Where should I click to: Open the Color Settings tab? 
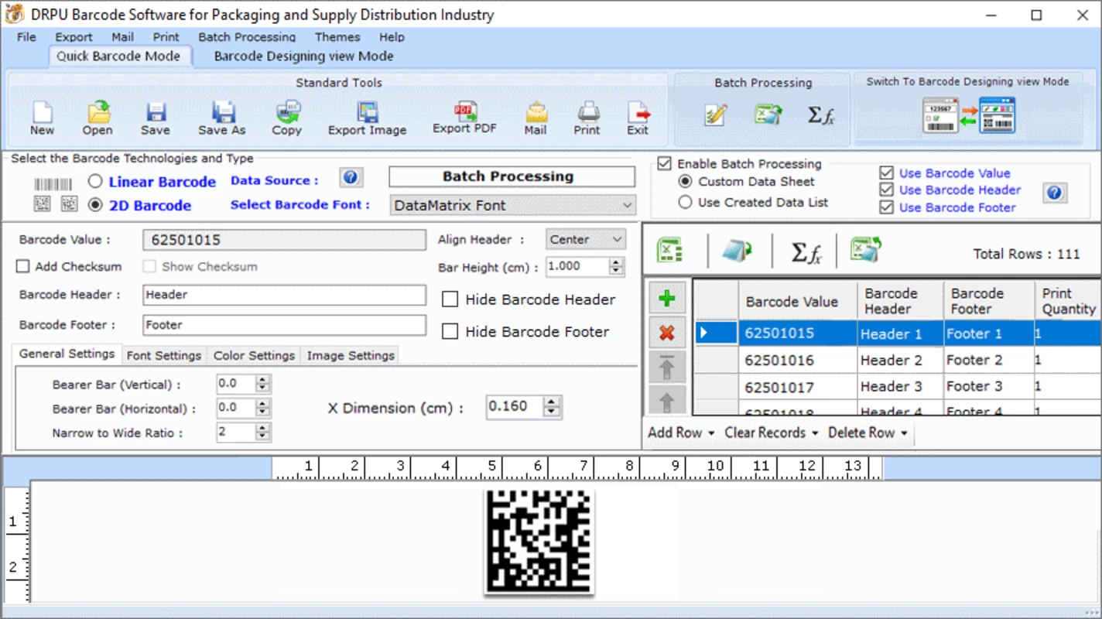(254, 355)
